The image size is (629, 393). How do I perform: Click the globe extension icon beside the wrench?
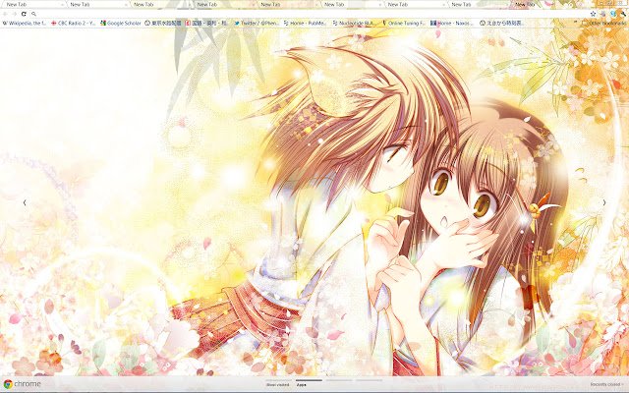click(613, 14)
